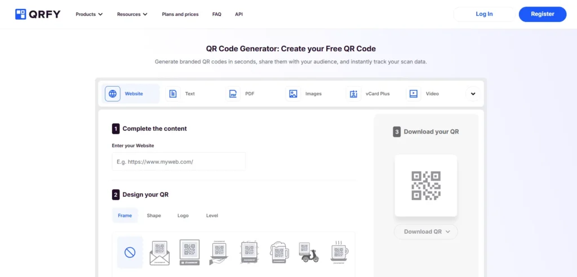Open the API page
Screen dimensions: 577x277
pos(239,14)
